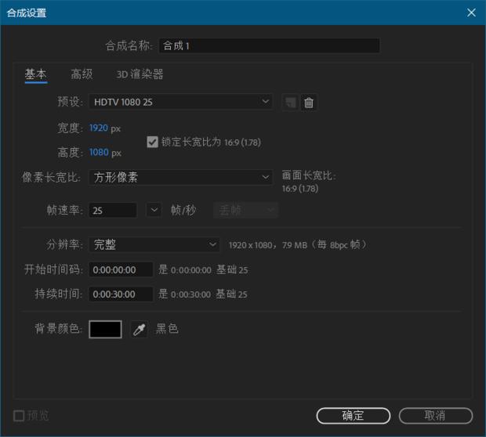Click the 画面长宽比 label
Screen dimensions: 486x437
[309, 175]
